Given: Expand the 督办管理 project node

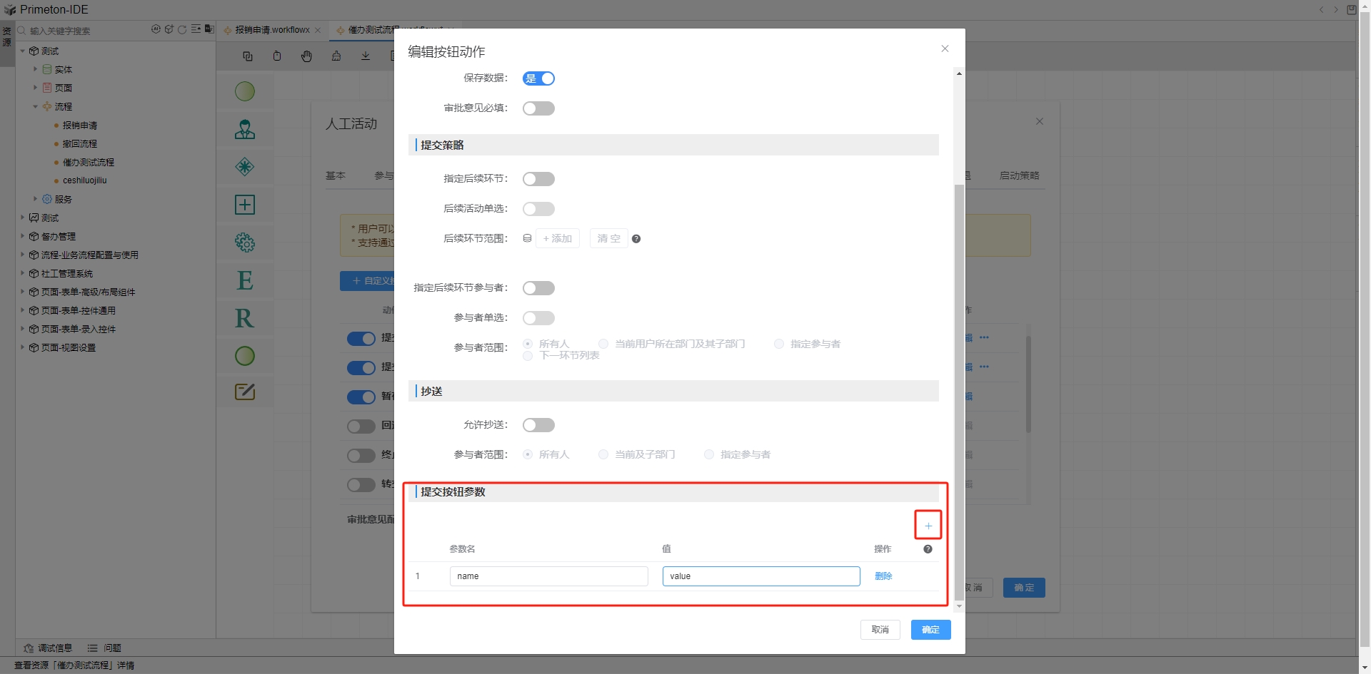Looking at the screenshot, I should click(23, 236).
